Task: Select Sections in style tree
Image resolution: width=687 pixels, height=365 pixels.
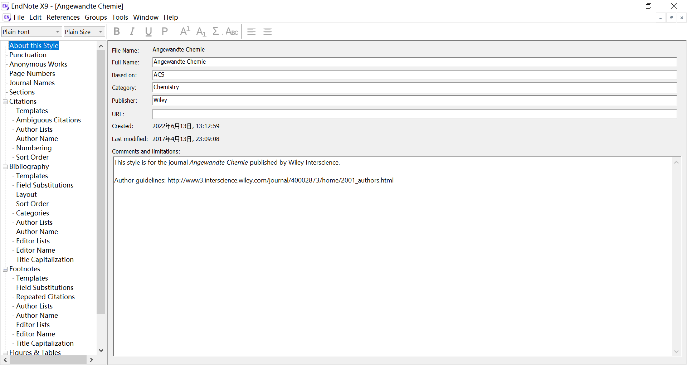Action: (x=22, y=92)
